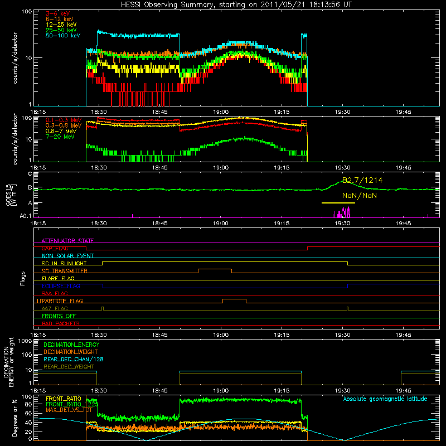Click the PARTICLE_FLAG raised pulse segment
446x446 pixels.
click(x=234, y=299)
